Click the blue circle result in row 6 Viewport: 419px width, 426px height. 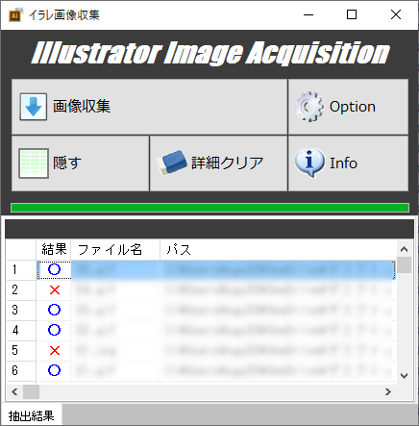point(54,370)
